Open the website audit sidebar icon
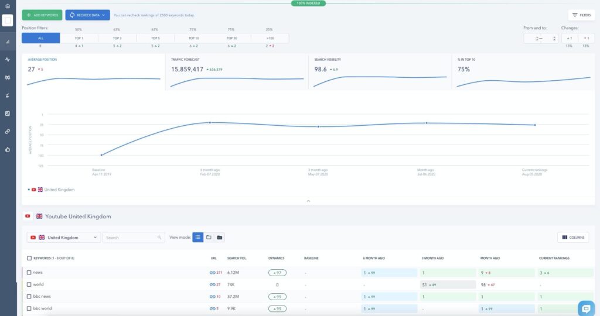The width and height of the screenshot is (600, 316). click(7, 114)
